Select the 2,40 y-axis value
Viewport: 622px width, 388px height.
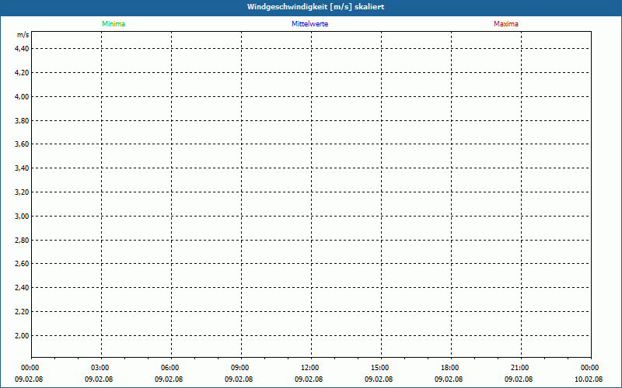pyautogui.click(x=22, y=288)
